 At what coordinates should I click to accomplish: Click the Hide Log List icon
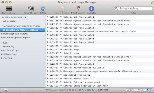(x=9, y=9)
